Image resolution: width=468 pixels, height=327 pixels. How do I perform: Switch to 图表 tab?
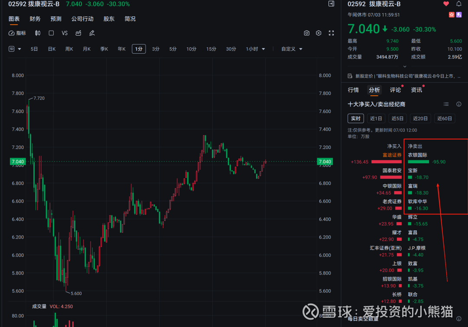point(14,19)
